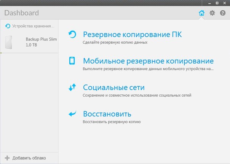Select the Восстановить heading

tap(107, 114)
